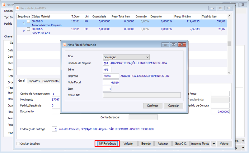Click the Gera O.C. button
This screenshot has width=249, height=153.
pyautogui.click(x=181, y=144)
